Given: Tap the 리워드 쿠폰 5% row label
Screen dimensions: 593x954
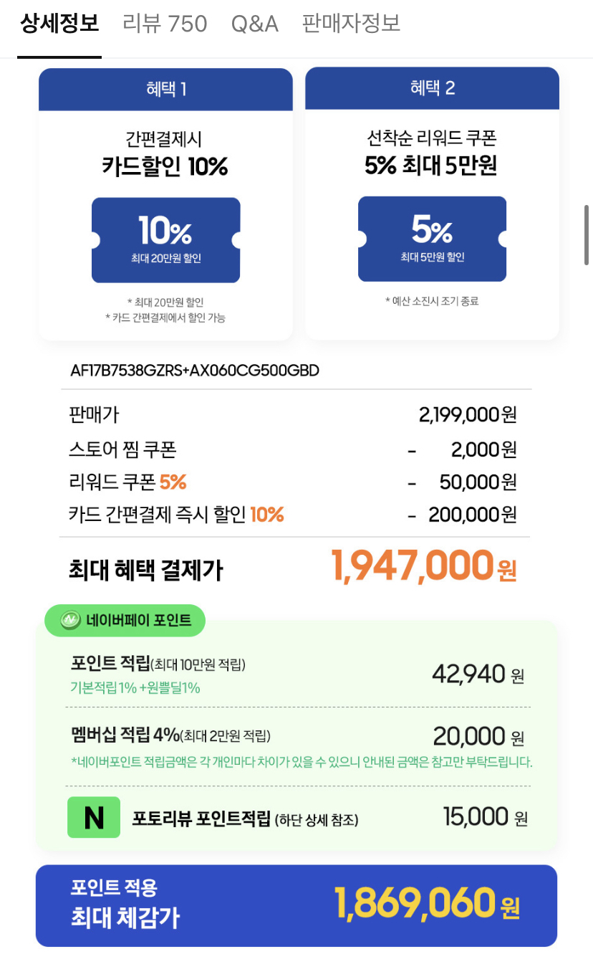Looking at the screenshot, I should coord(127,482).
